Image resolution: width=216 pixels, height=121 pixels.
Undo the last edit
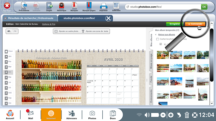(9, 31)
